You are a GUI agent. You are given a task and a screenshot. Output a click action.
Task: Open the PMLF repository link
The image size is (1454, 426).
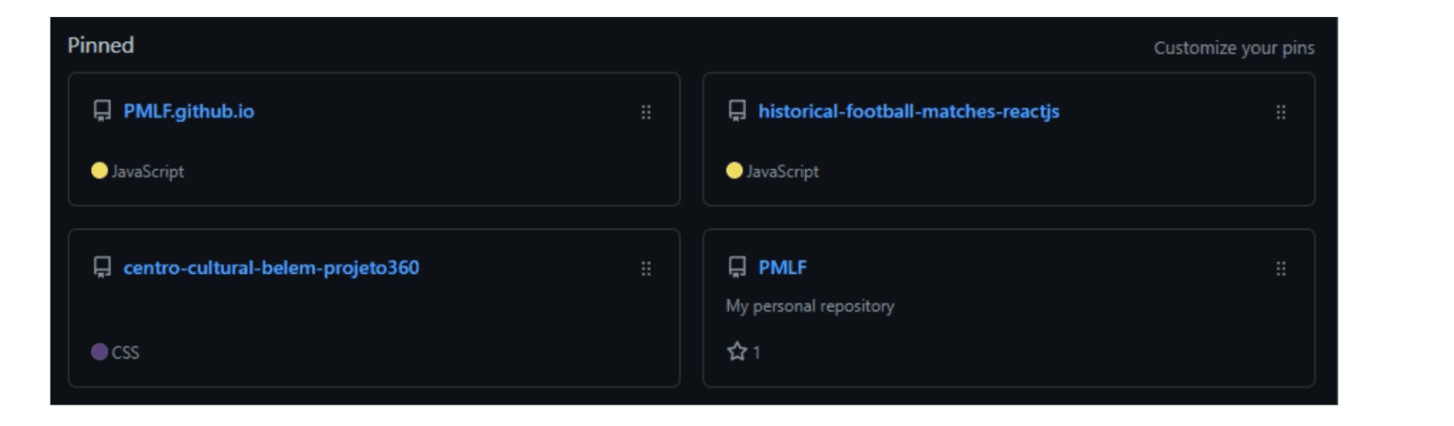click(x=782, y=268)
